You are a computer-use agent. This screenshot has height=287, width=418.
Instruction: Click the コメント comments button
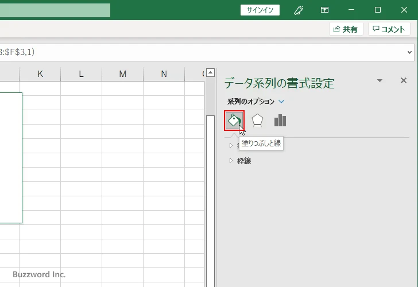(389, 29)
